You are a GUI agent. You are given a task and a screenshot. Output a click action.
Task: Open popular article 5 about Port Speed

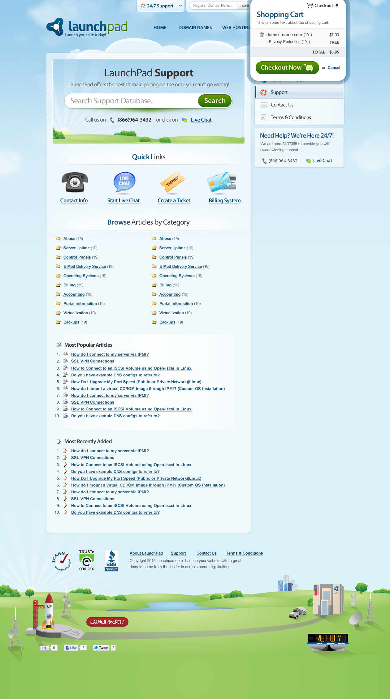pyautogui.click(x=136, y=382)
